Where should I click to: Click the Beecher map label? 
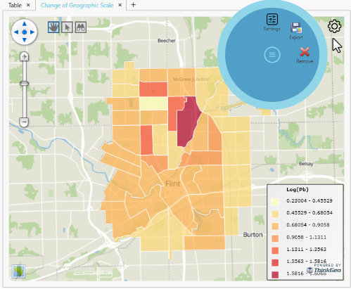pos(167,41)
